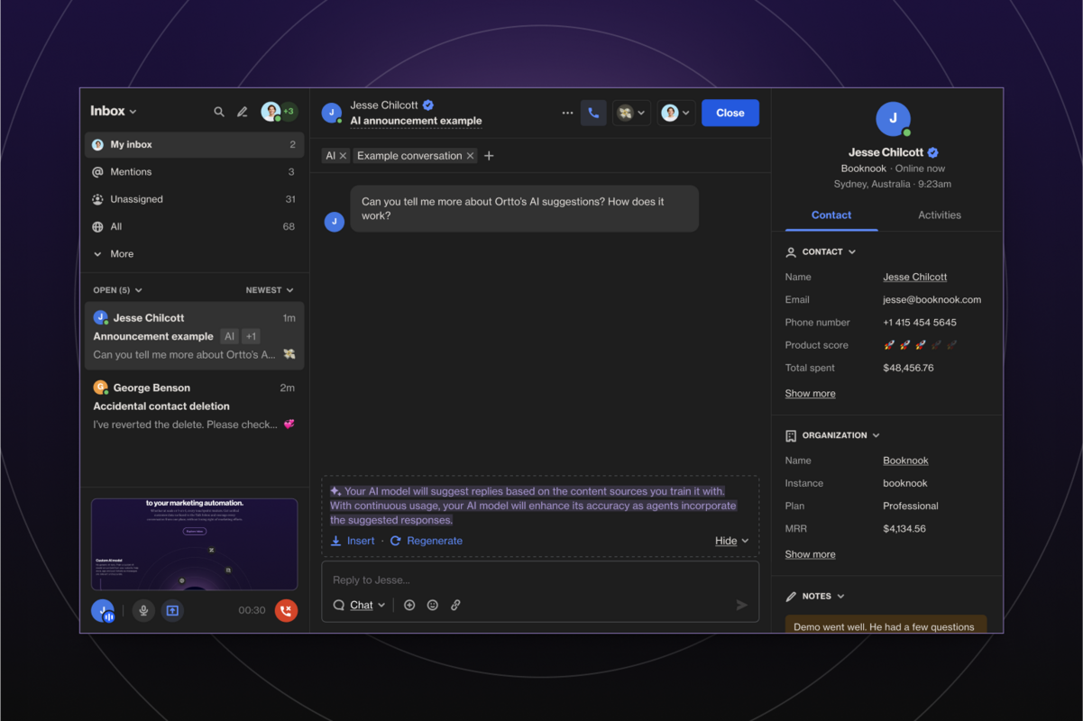Viewport: 1083px width, 721px height.
Task: Insert the AI suggested reply
Action: point(353,540)
